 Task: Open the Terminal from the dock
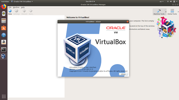(4, 49)
